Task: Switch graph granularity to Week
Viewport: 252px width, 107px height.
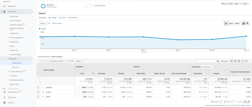Action: tap(231, 23)
